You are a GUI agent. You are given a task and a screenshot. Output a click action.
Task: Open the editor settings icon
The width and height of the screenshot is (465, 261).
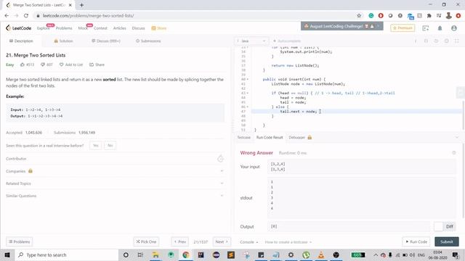coord(446,41)
